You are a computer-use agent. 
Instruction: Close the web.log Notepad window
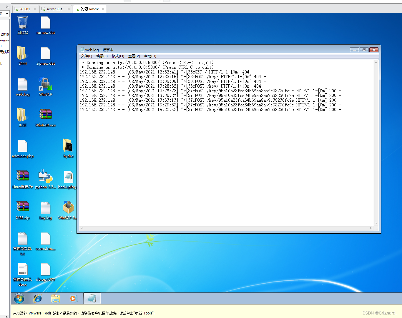(x=374, y=50)
